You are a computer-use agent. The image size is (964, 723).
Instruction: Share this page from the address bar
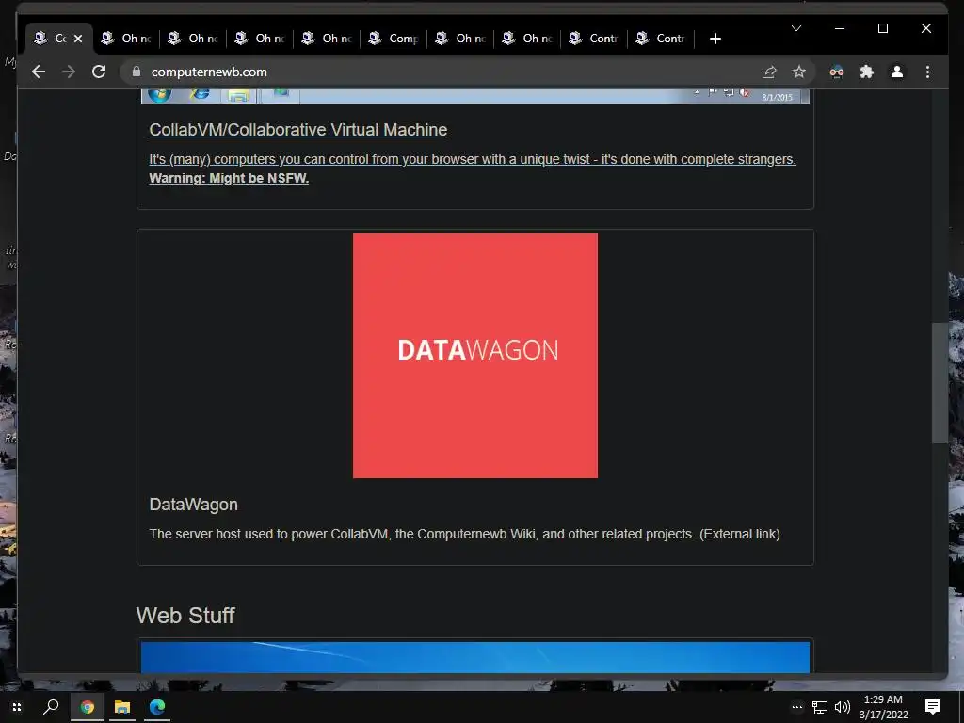(x=769, y=72)
